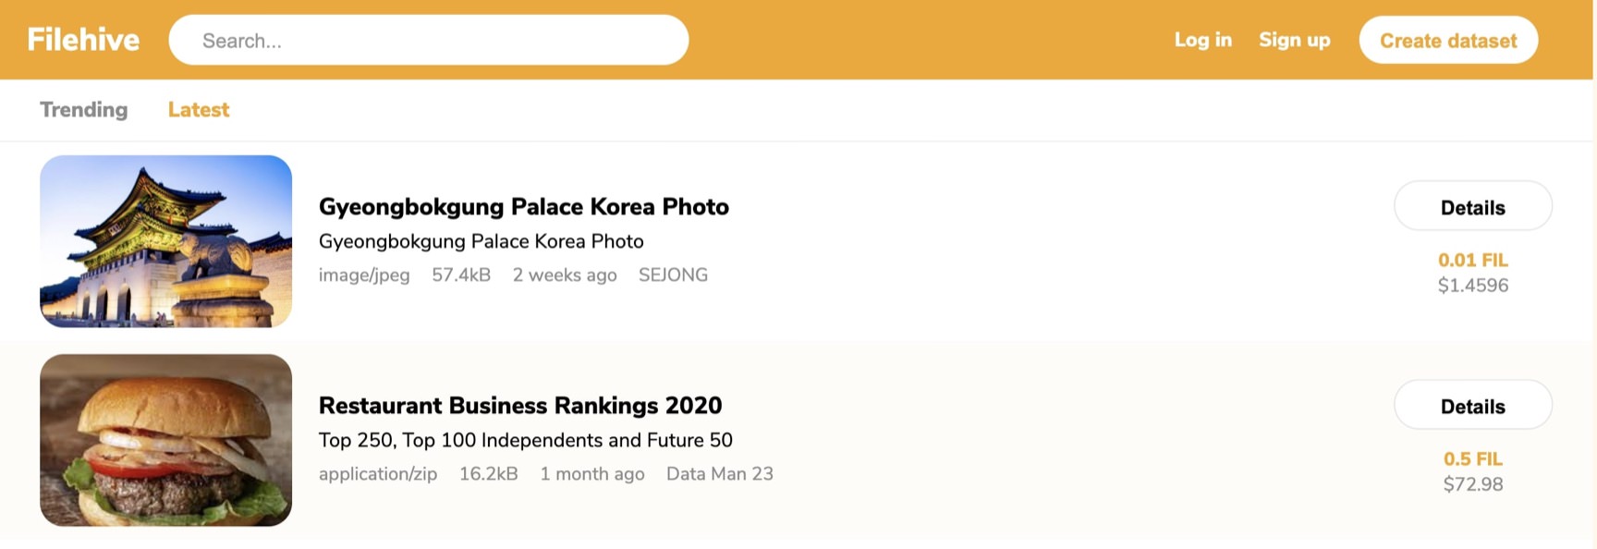Click the application/zip file type label

378,474
